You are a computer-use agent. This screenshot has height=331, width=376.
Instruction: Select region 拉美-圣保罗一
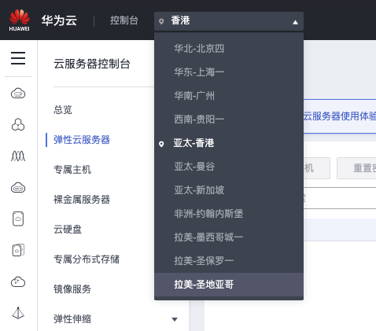point(229,261)
